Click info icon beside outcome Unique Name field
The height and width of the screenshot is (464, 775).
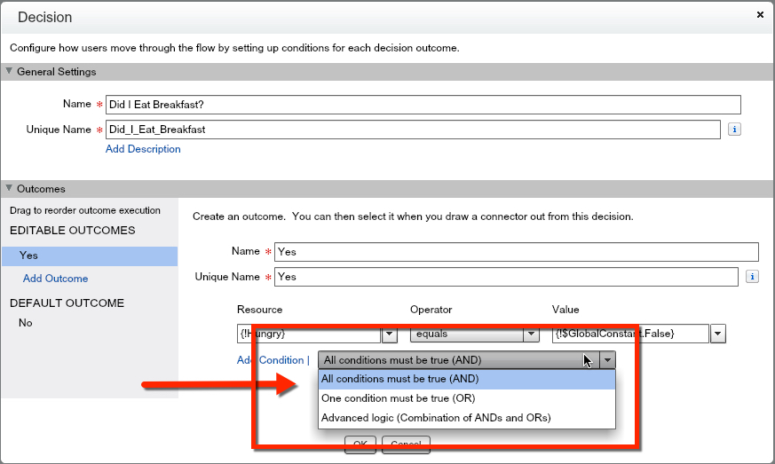click(752, 277)
